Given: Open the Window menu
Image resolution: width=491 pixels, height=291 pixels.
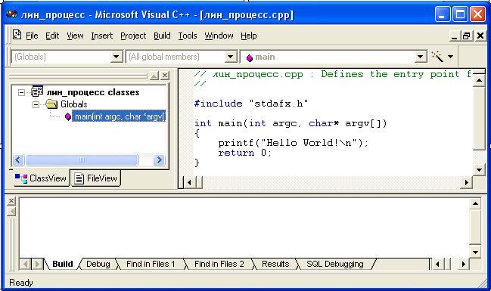Looking at the screenshot, I should tap(219, 36).
